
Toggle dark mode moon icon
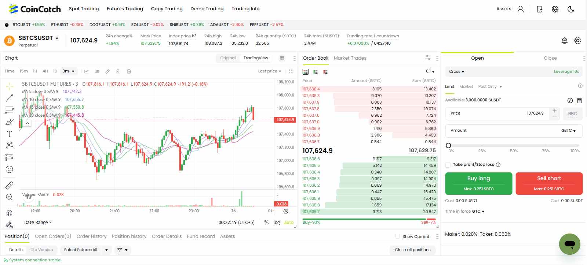point(571,9)
